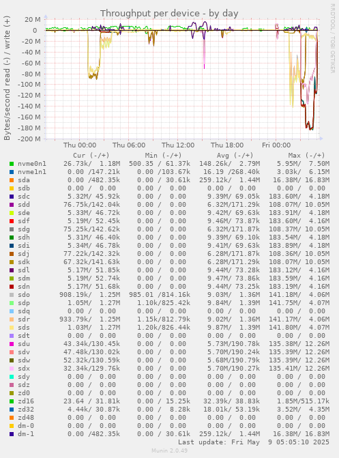
Task: Click the 'sdg' legend label
Action: coord(24,229)
